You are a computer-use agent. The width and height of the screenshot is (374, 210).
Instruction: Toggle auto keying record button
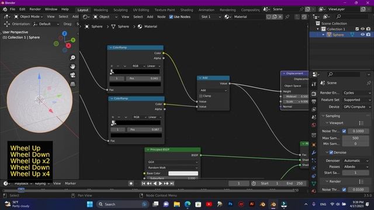[131, 183]
